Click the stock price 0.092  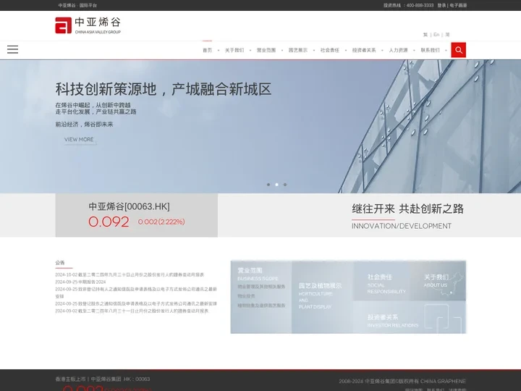[x=109, y=222]
